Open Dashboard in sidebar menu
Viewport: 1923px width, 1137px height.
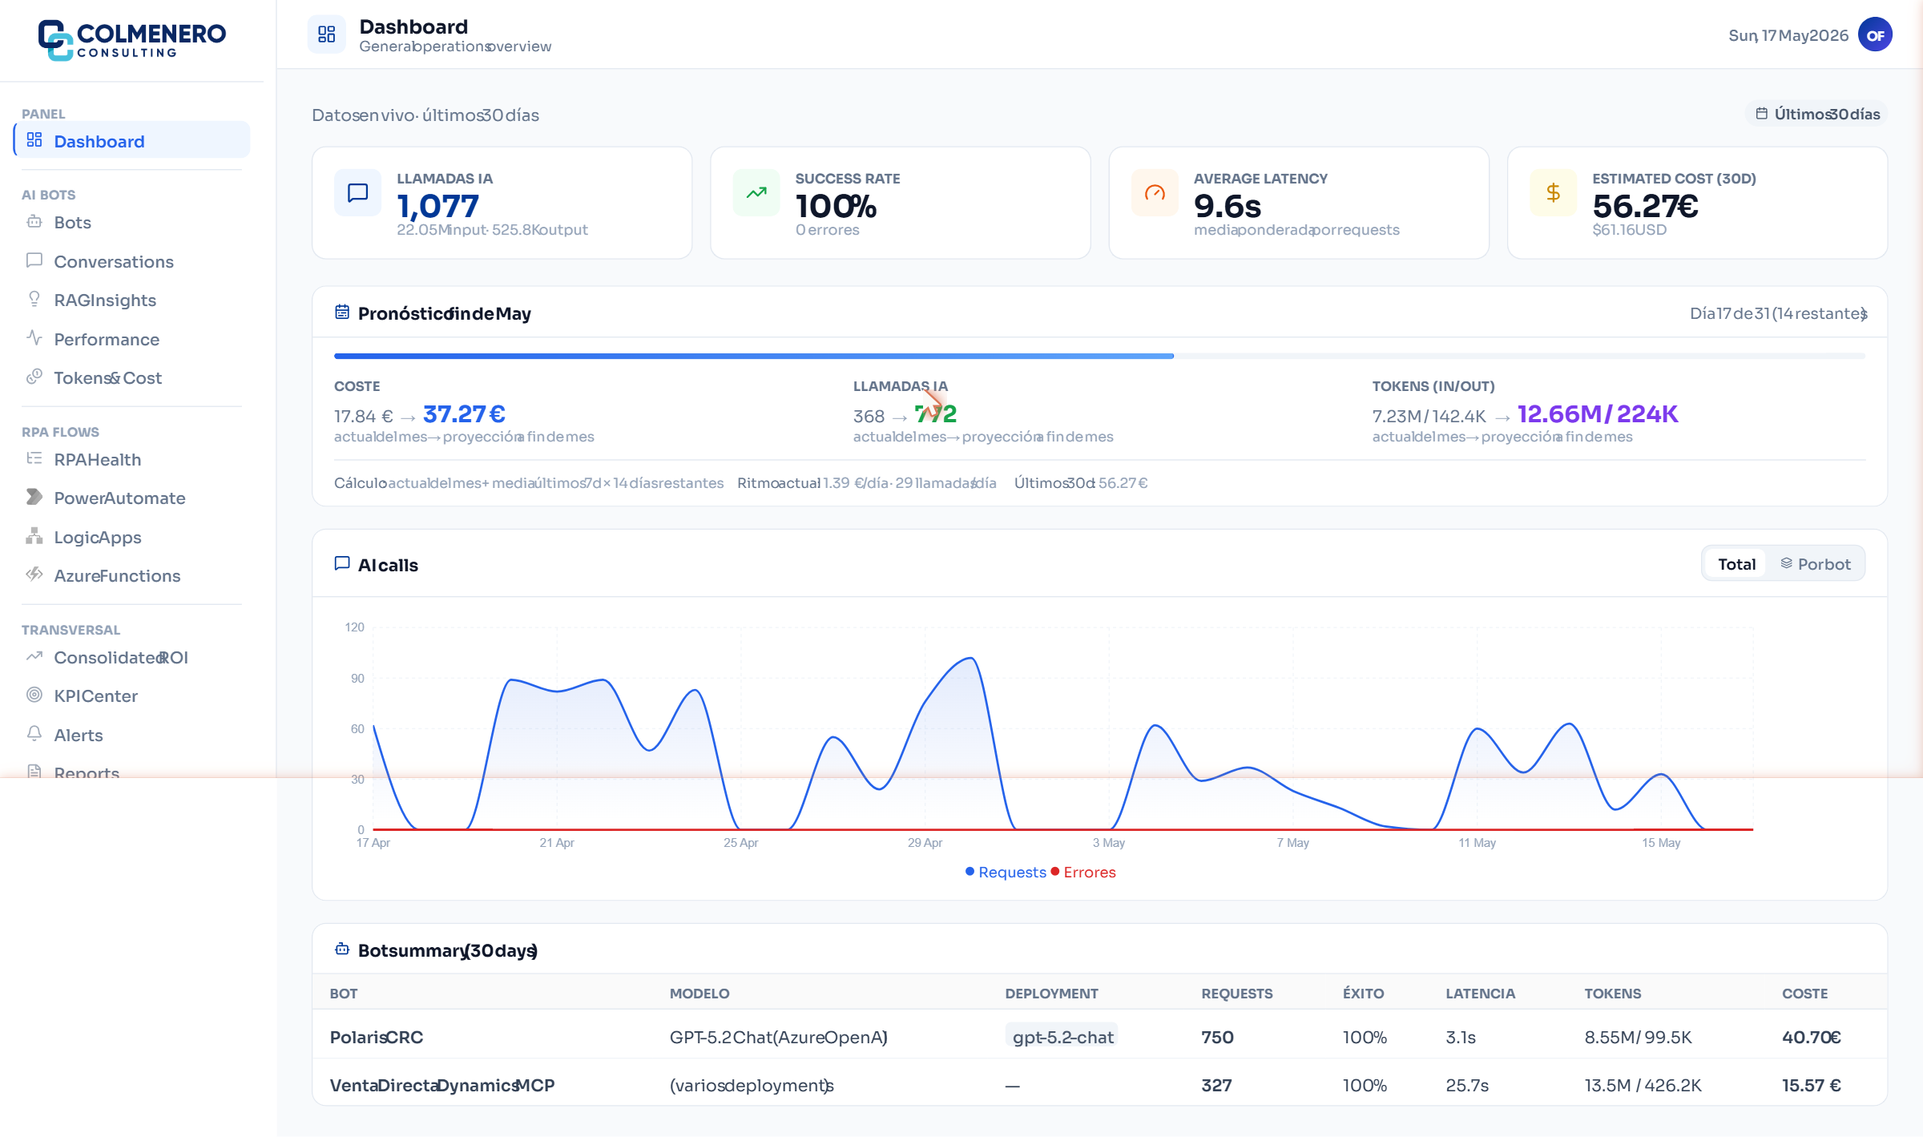coord(132,140)
